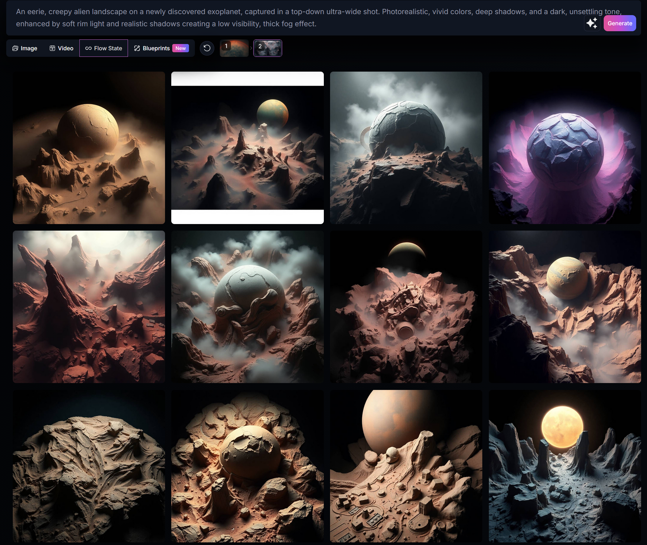Viewport: 647px width, 545px height.
Task: Open the Video tab
Action: tap(61, 48)
